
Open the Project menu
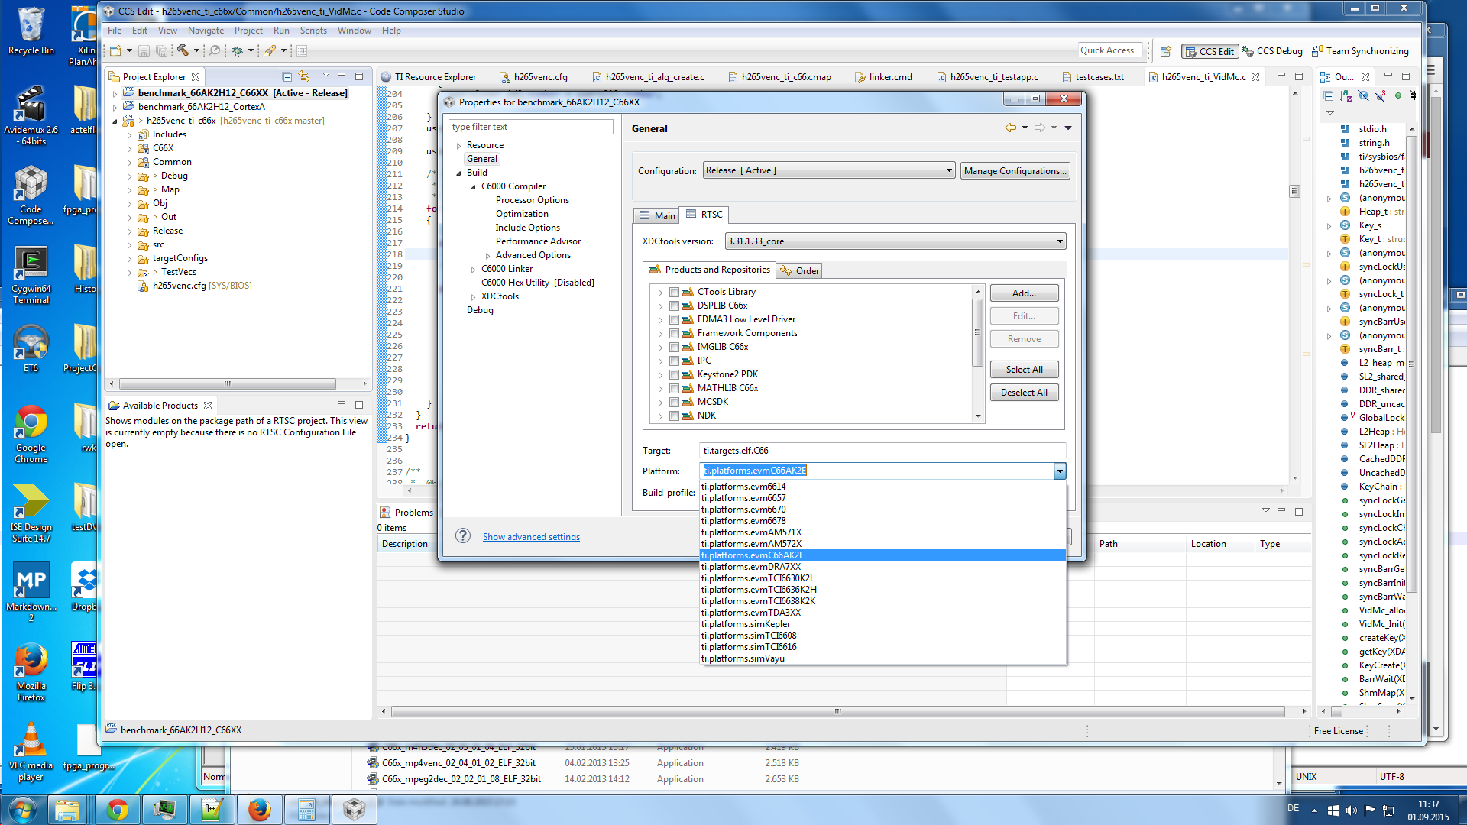[x=248, y=31]
